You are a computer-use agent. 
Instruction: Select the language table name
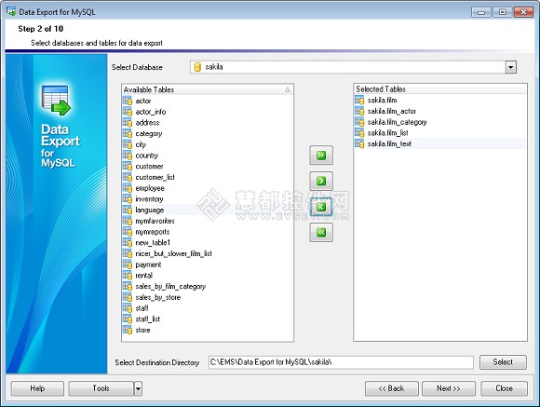point(150,210)
